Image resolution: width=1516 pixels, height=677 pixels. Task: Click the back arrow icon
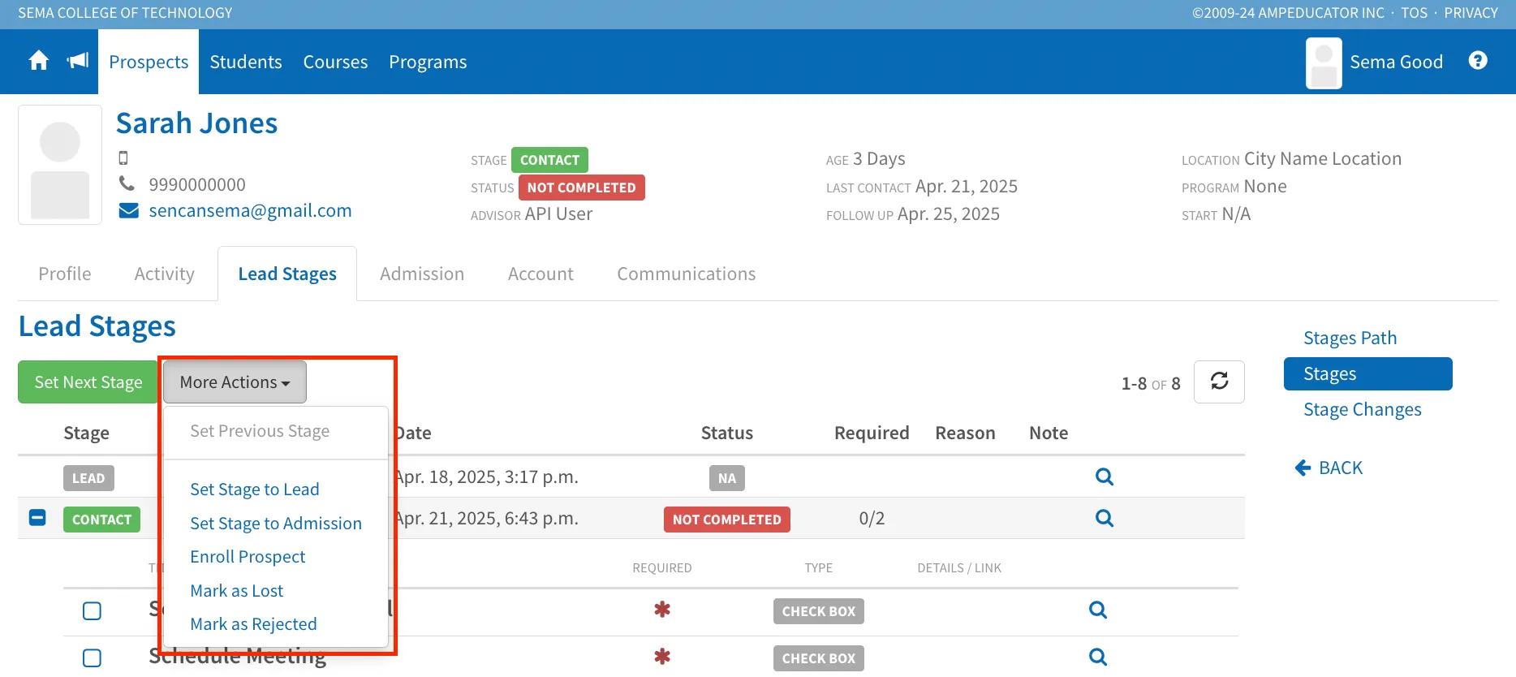coord(1303,468)
